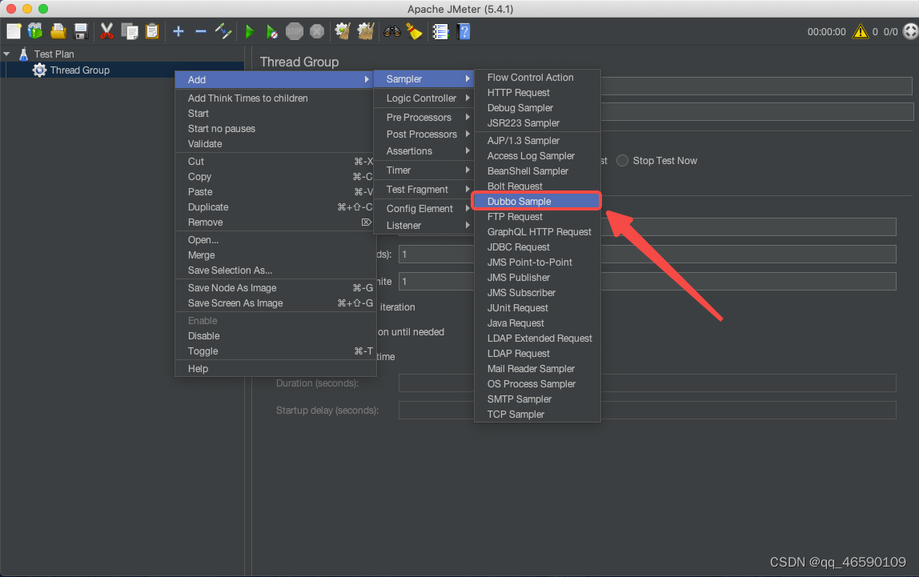Expand the Add submenu
Viewport: 919px width, 577px height.
pyautogui.click(x=275, y=80)
